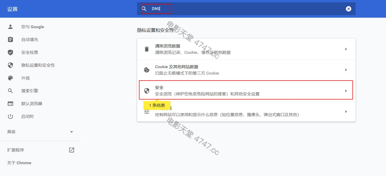This screenshot has height=176, width=386.
Task: Click the 启动时 power icon
Action: pos(10,117)
